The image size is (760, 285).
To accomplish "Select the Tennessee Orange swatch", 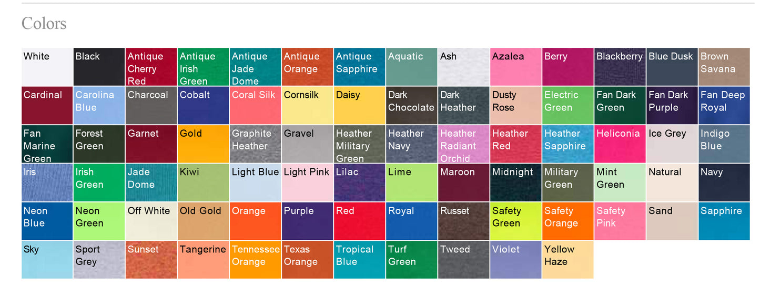I will (x=256, y=260).
